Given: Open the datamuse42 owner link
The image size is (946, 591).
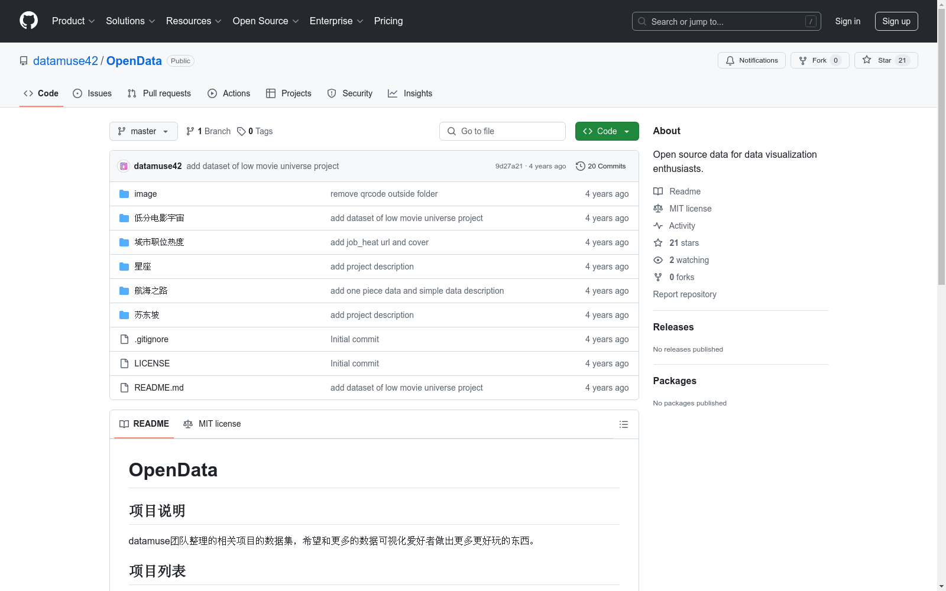Looking at the screenshot, I should point(66,61).
